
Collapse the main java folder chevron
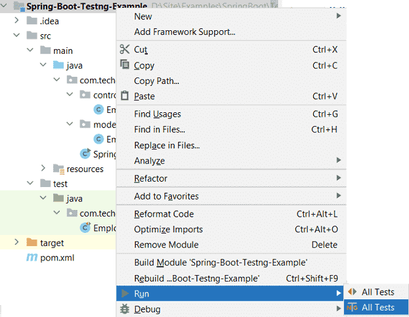(x=43, y=64)
